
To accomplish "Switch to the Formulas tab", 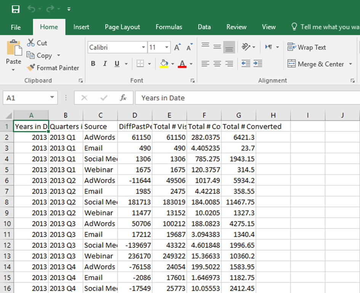I will pyautogui.click(x=169, y=27).
